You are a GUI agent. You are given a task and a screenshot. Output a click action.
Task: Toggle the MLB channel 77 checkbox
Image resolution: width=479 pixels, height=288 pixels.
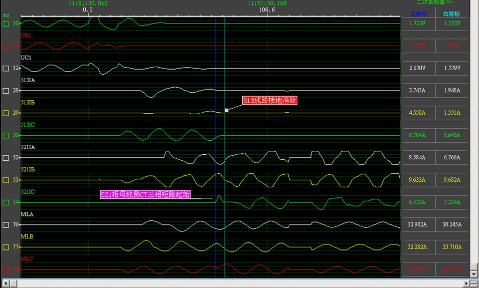[x=6, y=247]
